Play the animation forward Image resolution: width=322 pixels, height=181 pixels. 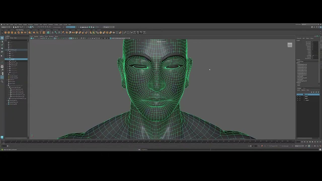click(312, 142)
